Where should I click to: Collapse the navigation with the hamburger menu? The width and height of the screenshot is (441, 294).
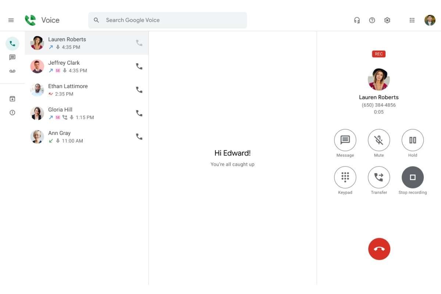pos(11,20)
